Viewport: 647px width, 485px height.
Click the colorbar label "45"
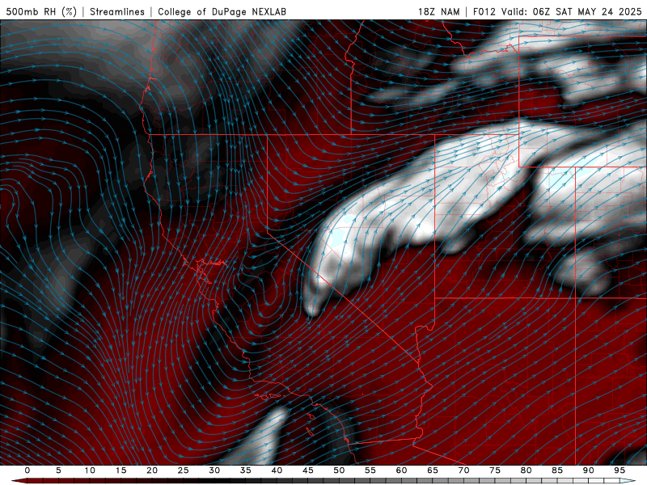click(x=308, y=470)
